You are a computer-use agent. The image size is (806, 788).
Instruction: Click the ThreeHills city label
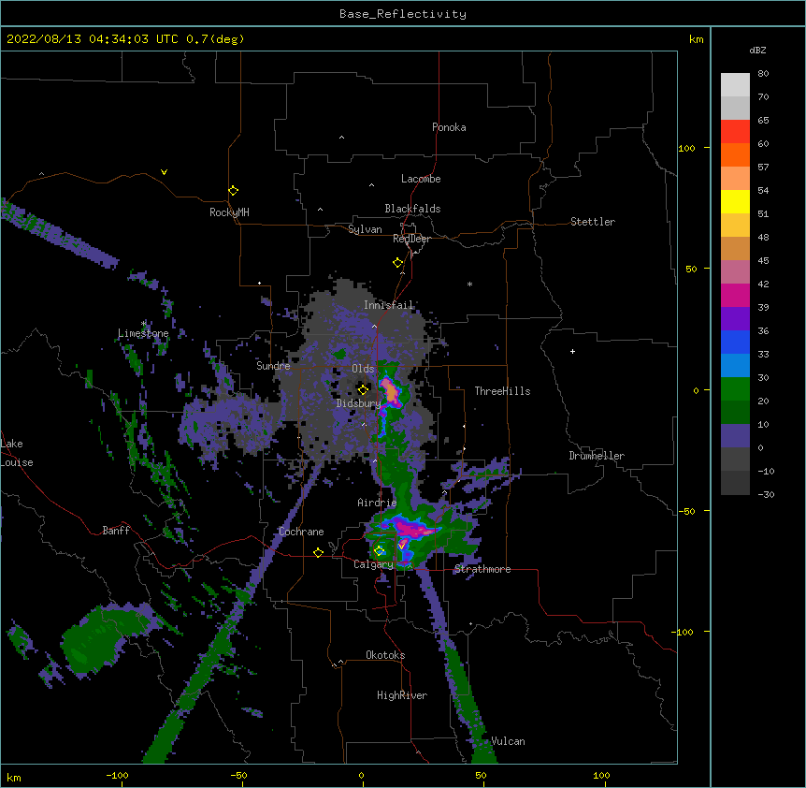(x=502, y=391)
